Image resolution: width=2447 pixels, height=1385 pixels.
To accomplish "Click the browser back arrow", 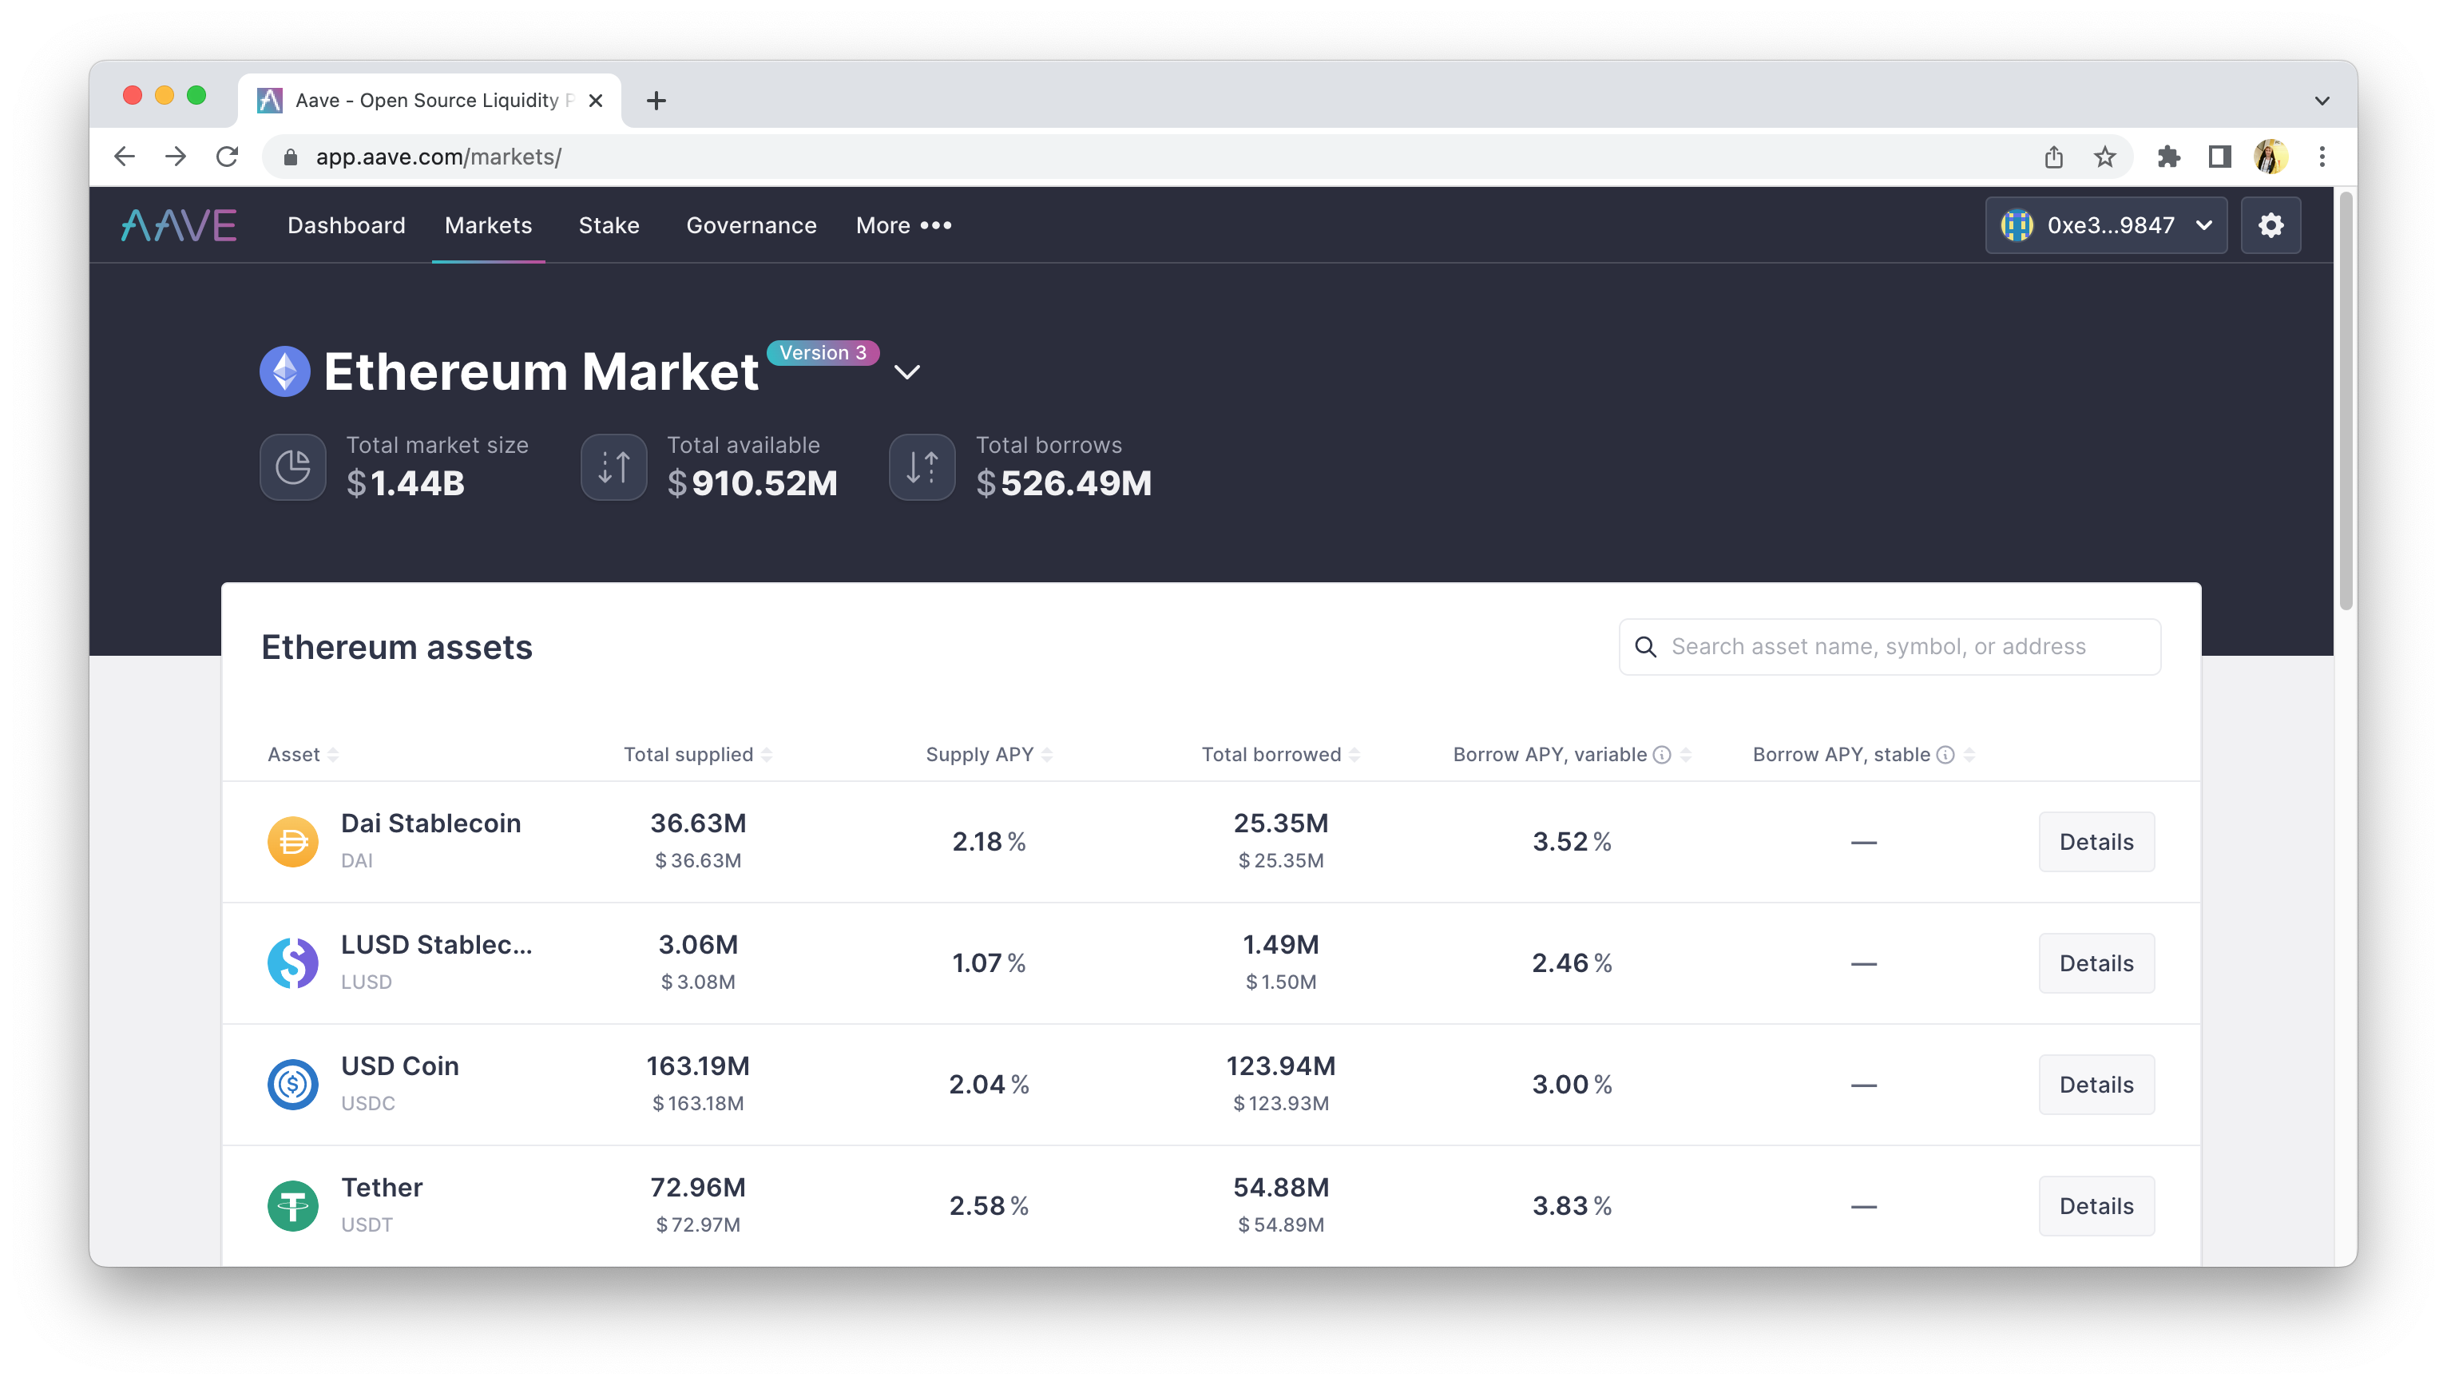I will point(125,156).
